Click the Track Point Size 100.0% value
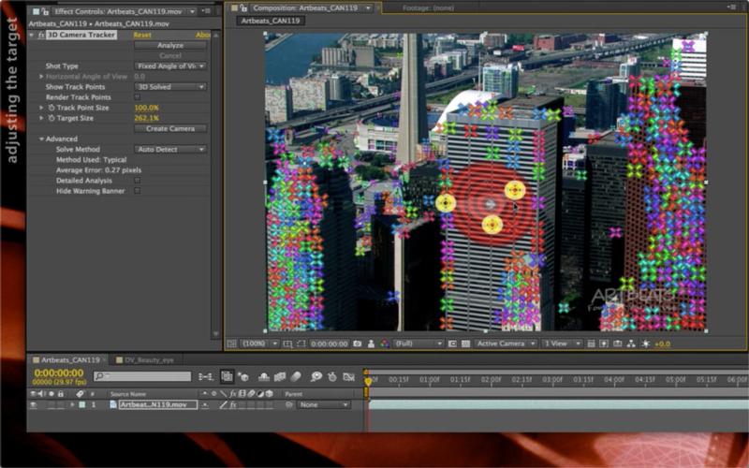Viewport: 749px width, 468px height. (147, 108)
